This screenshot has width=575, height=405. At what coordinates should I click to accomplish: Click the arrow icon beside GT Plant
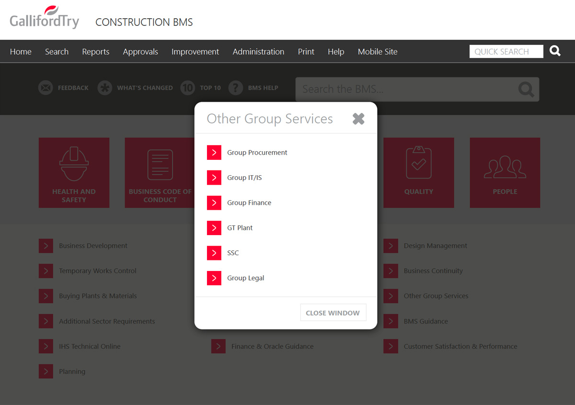(x=214, y=228)
